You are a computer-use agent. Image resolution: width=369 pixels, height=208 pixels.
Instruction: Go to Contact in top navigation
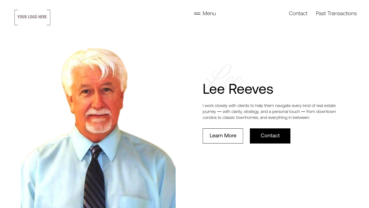click(298, 14)
